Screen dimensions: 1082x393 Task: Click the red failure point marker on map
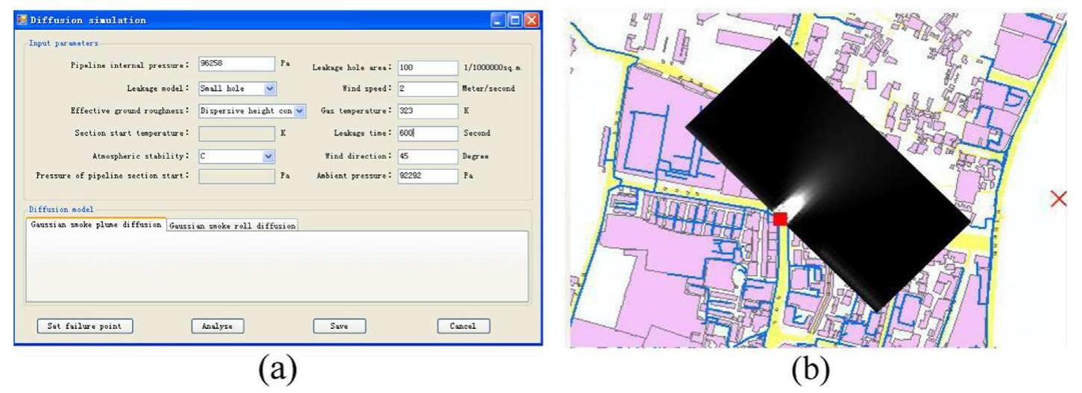780,219
